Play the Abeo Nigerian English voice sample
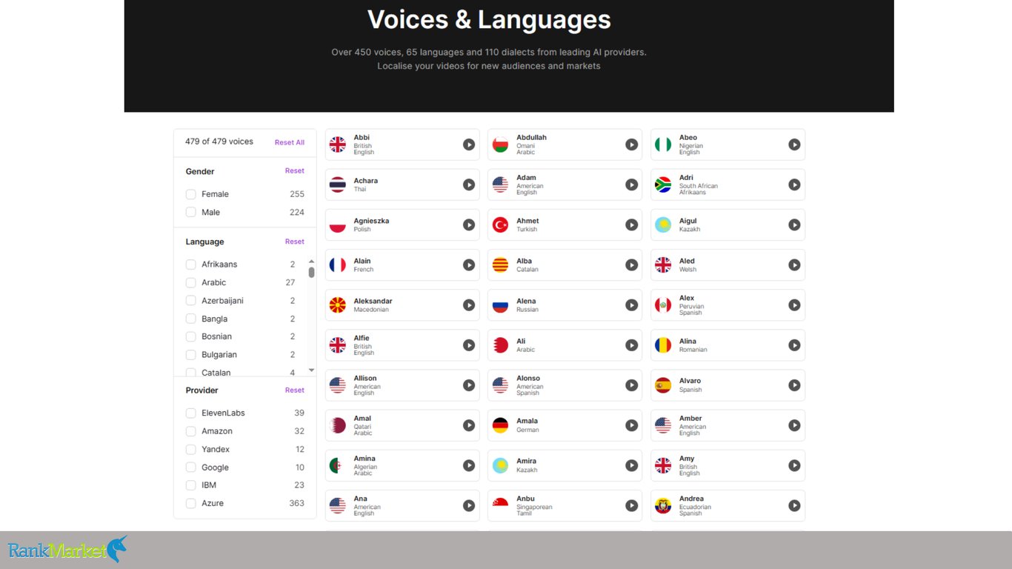1012x569 pixels. coord(794,144)
